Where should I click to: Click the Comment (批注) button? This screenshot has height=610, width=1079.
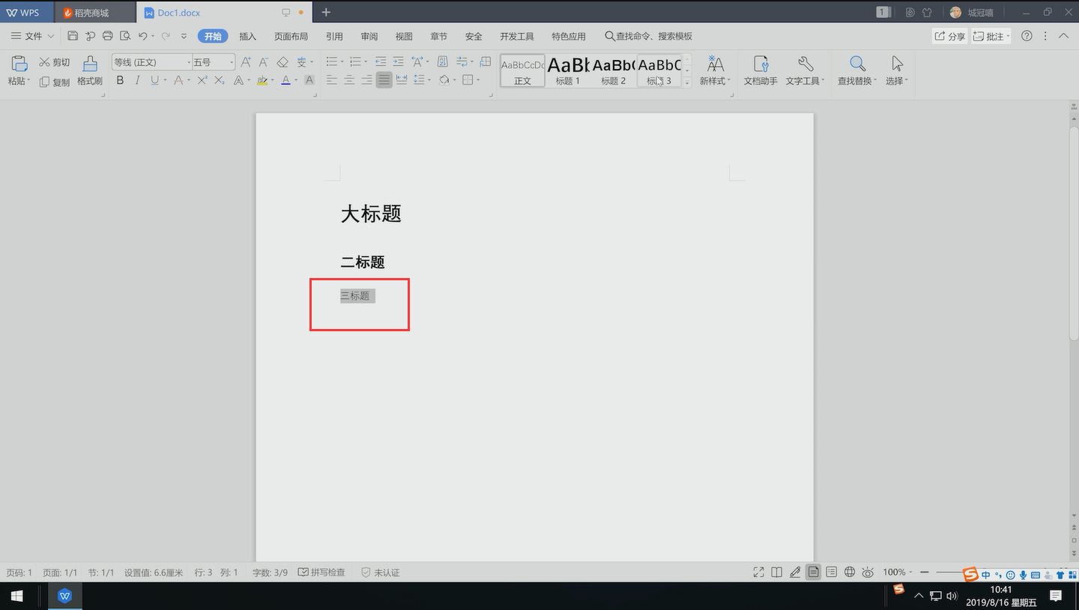991,36
